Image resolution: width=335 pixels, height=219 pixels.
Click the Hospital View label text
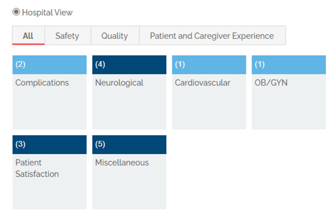(x=47, y=12)
